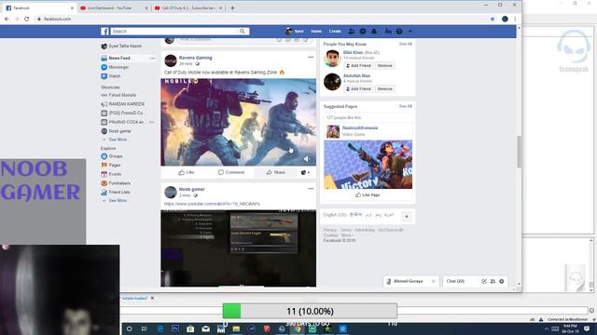This screenshot has height=335, width=597.
Task: Open News Feed options ellipsis
Action: [152, 58]
